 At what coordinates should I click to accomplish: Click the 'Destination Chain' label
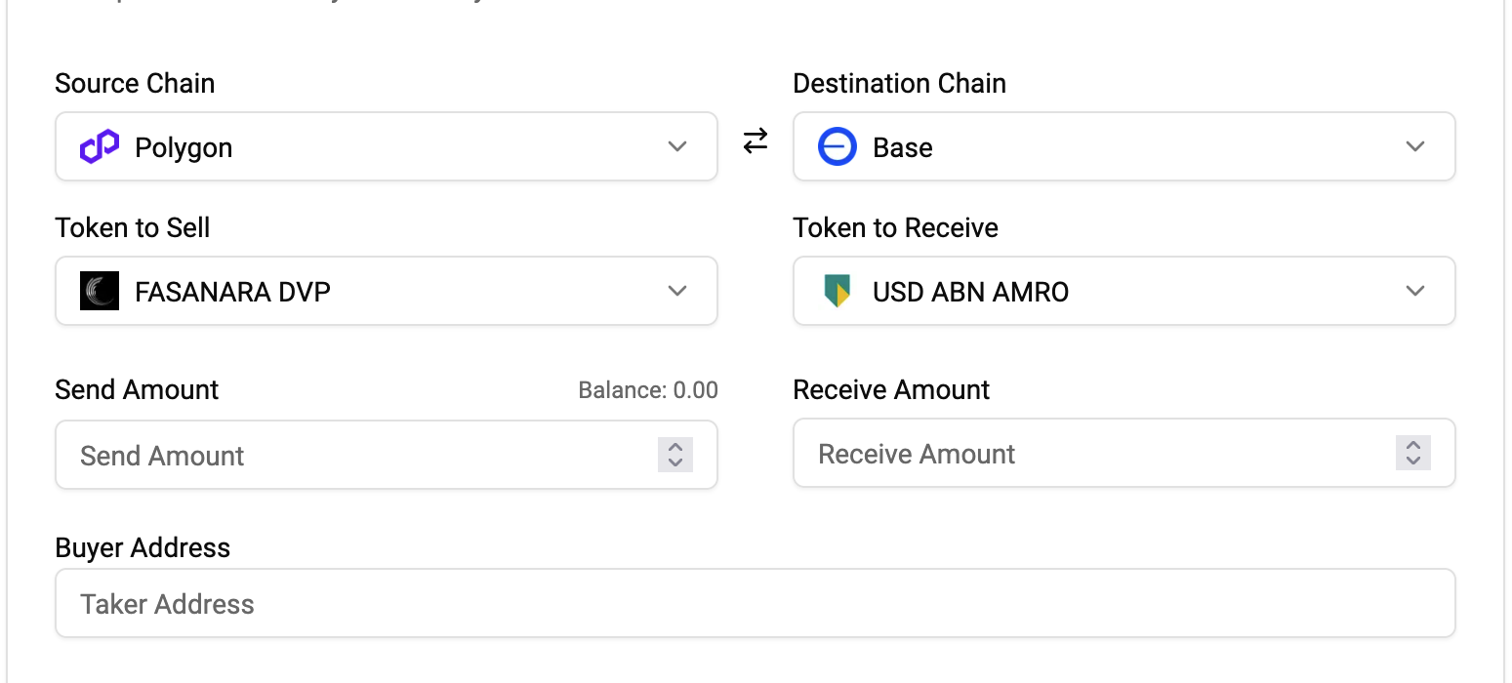point(900,83)
